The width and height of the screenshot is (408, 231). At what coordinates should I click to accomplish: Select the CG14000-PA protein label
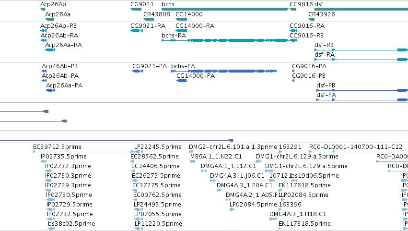coord(196,75)
